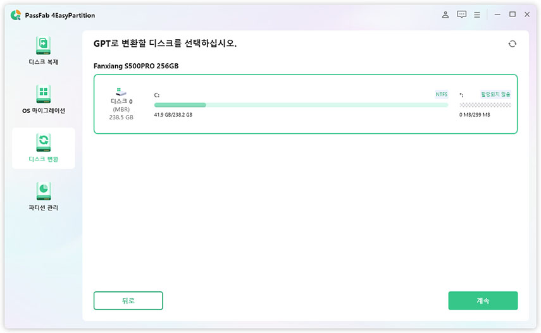Refresh the disk list with the reload icon
The height and width of the screenshot is (333, 541).
[x=512, y=44]
